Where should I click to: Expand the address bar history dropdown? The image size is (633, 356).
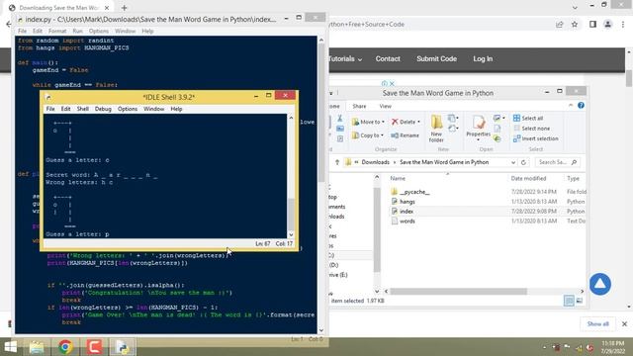513,162
